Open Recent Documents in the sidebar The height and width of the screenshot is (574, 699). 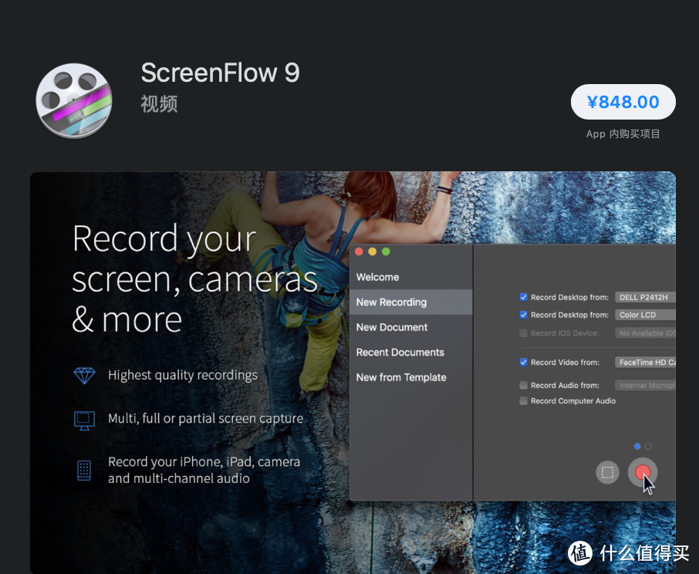pyautogui.click(x=400, y=353)
